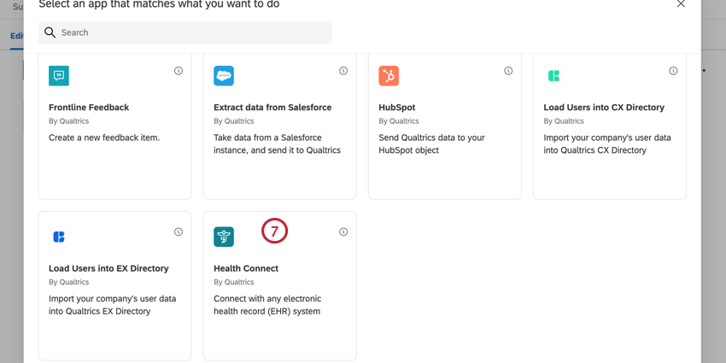Close the app selection dialog
Screen dimensions: 726x363
[681, 3]
